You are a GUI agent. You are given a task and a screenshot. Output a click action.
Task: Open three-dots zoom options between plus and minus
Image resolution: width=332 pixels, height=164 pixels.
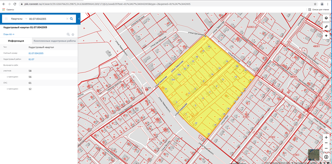(326, 143)
